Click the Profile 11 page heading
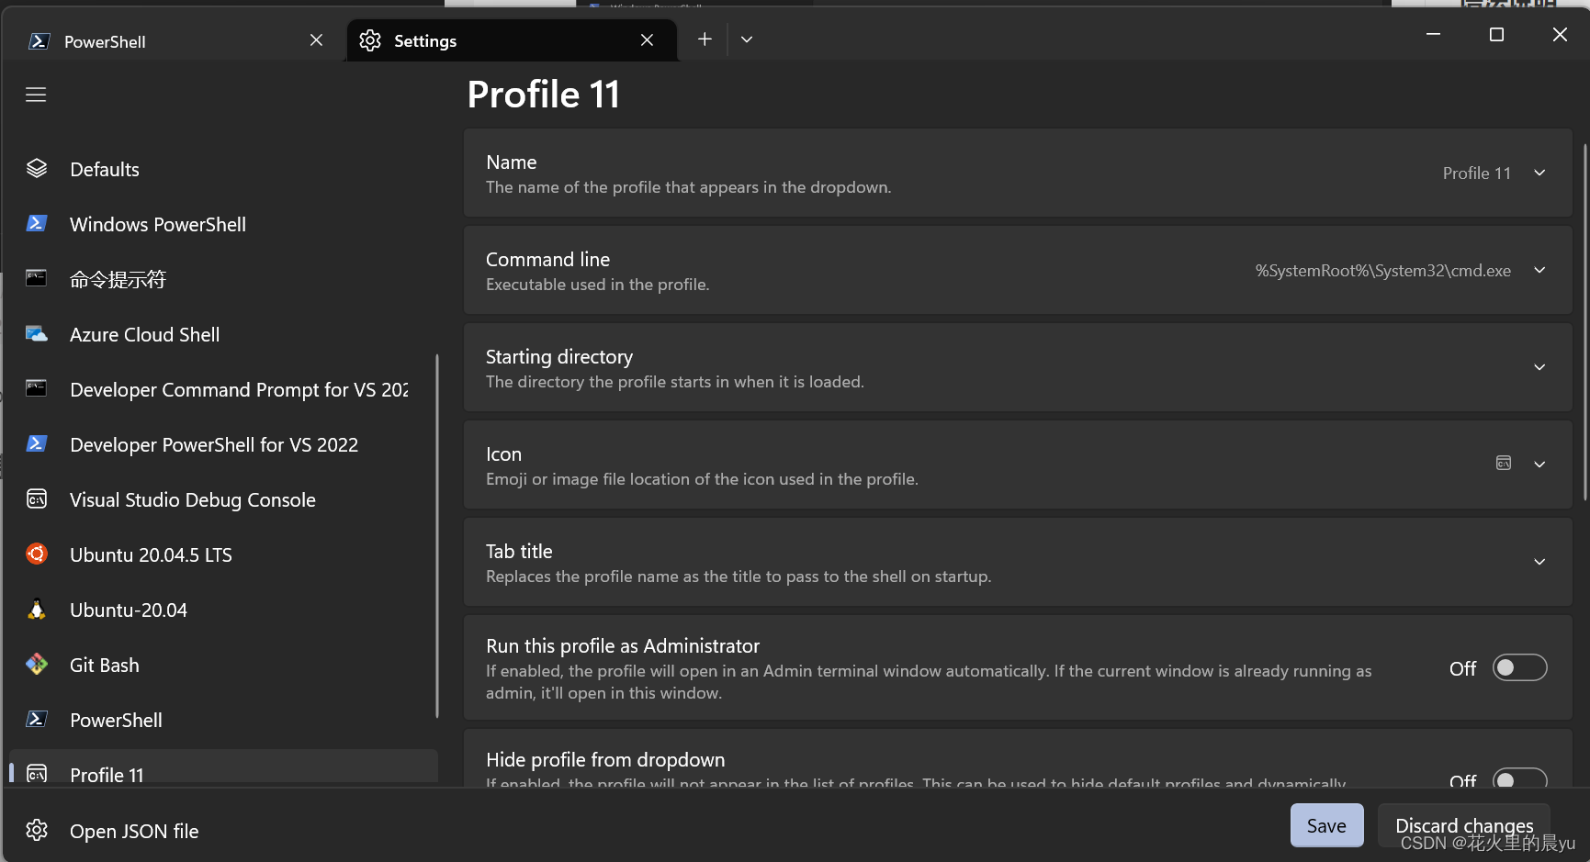Viewport: 1590px width, 862px height. [x=544, y=95]
